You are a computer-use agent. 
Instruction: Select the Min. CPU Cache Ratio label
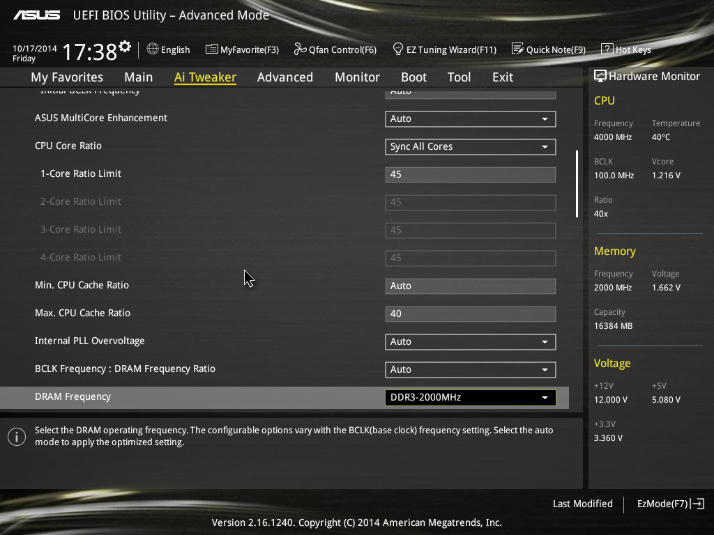coord(82,285)
